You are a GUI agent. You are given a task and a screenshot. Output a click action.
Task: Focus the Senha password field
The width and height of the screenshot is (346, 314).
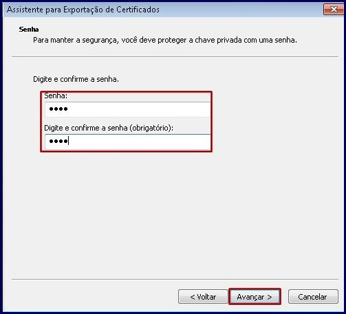click(x=128, y=109)
